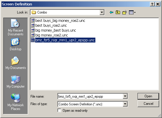162x118 pixels.
Task: Go back using the cyan arrow icon
Action: (x=111, y=13)
